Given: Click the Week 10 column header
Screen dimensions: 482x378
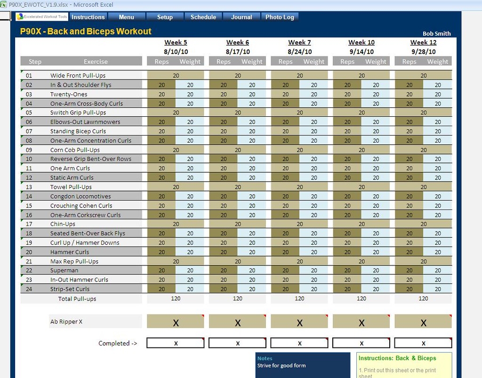Looking at the screenshot, I should click(361, 42).
